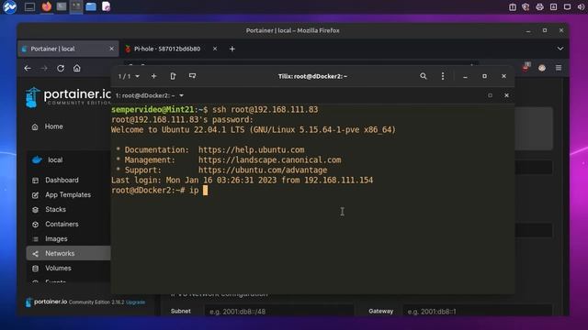The image size is (588, 330).
Task: Open Firefox home page button
Action: pyautogui.click(x=77, y=68)
